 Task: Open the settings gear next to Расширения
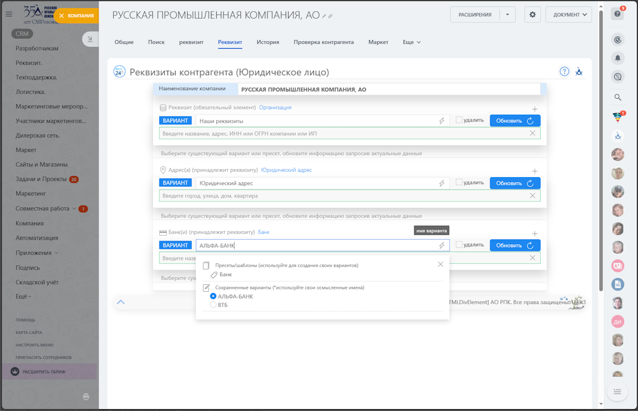click(533, 15)
